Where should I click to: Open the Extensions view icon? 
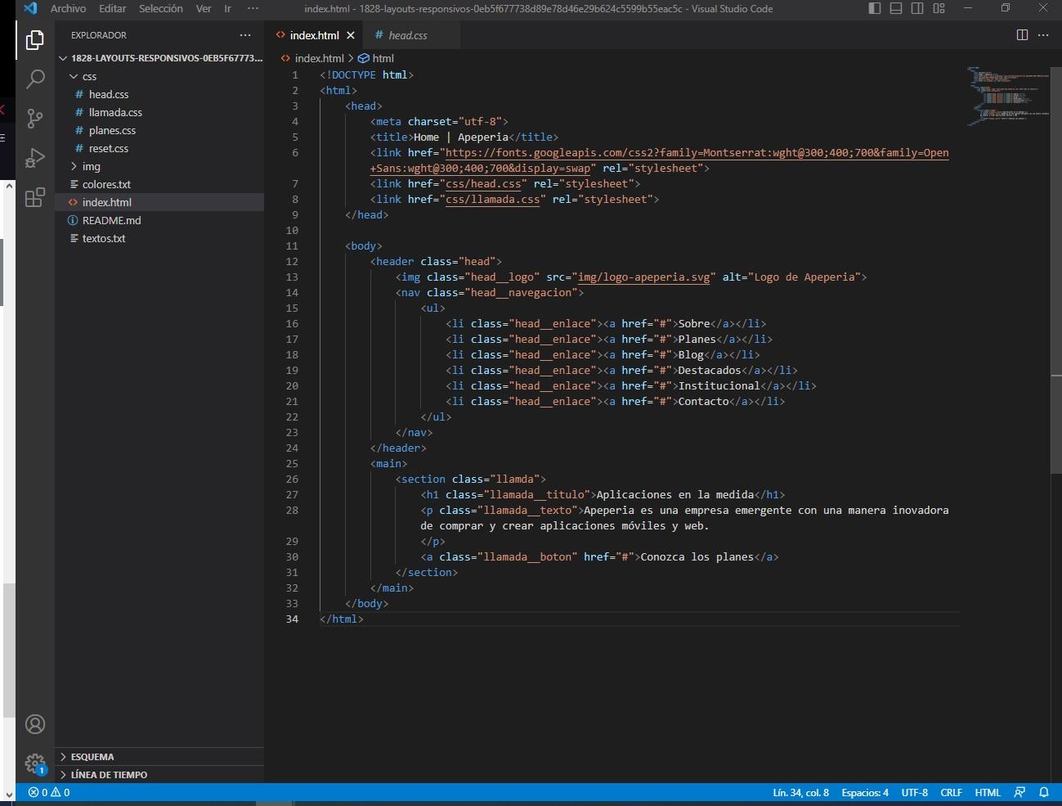pyautogui.click(x=35, y=197)
